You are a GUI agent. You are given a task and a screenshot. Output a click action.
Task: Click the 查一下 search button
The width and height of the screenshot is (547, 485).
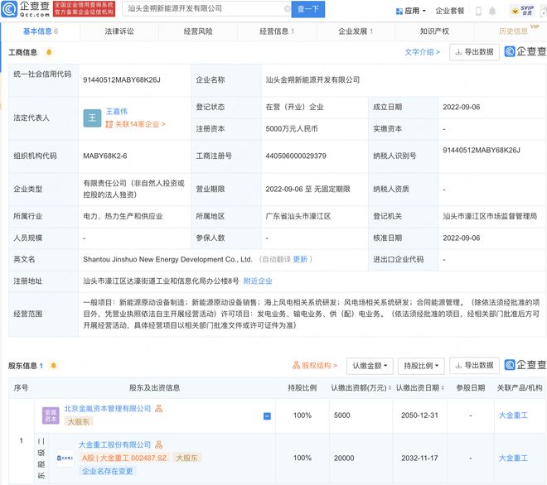(308, 9)
